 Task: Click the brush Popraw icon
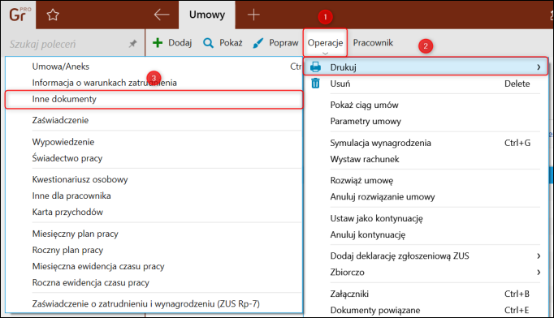pos(258,43)
